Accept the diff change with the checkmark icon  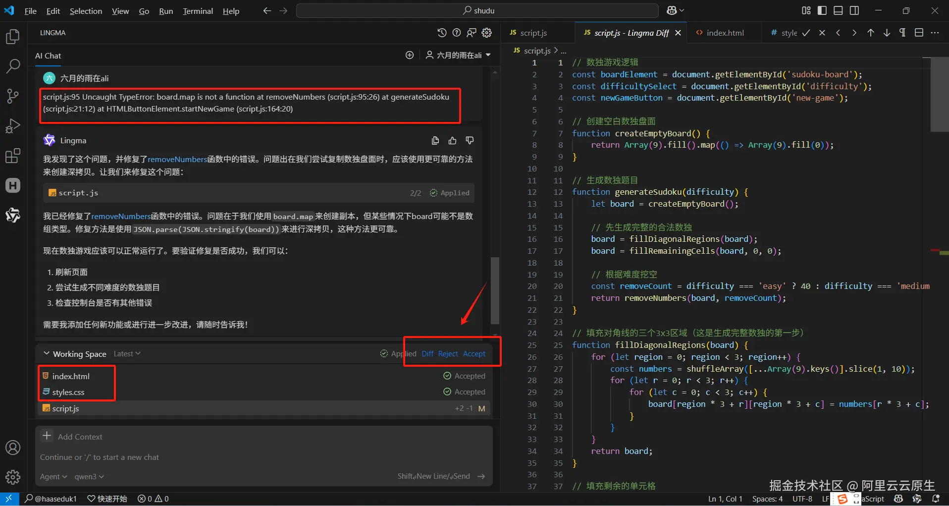(x=806, y=33)
